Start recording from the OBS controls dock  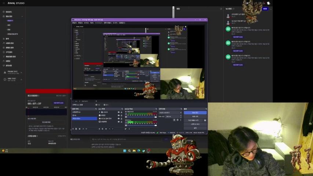click(x=195, y=117)
